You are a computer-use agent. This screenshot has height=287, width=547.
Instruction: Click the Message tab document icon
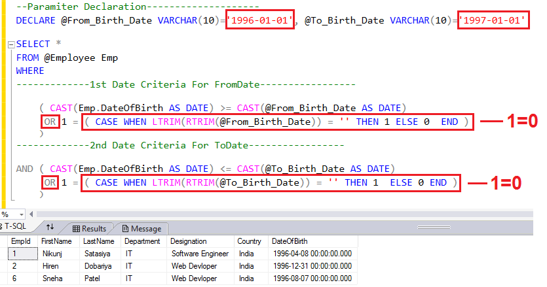pyautogui.click(x=125, y=228)
